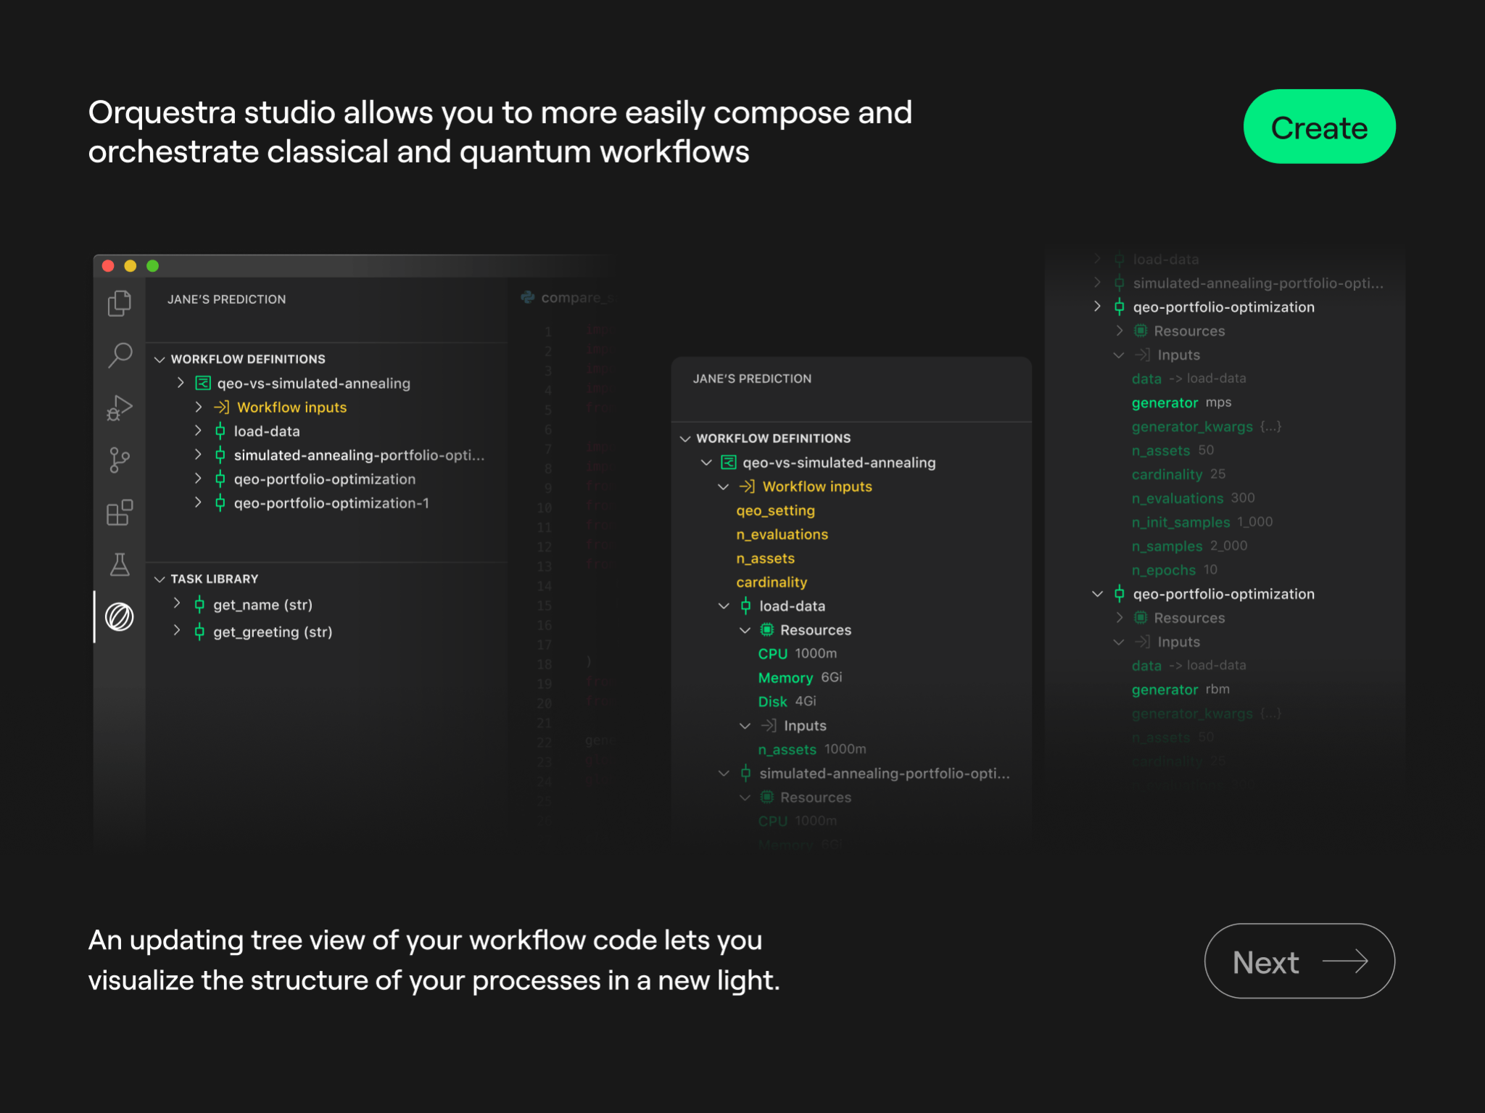Screen dimensions: 1485x1113
Task: Select the n_samples 2_000 row
Action: coord(1189,546)
